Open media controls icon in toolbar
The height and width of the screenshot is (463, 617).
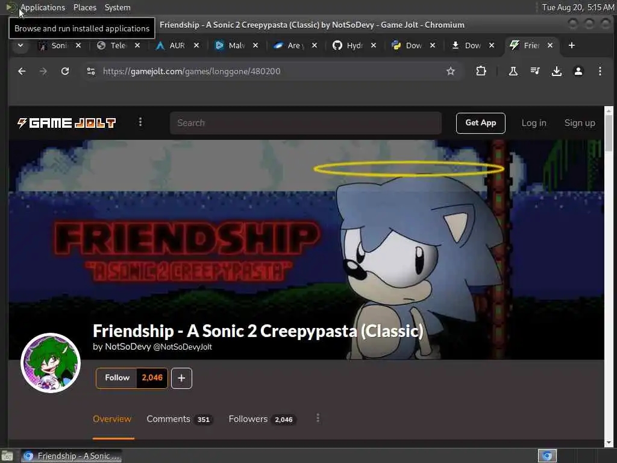(535, 71)
